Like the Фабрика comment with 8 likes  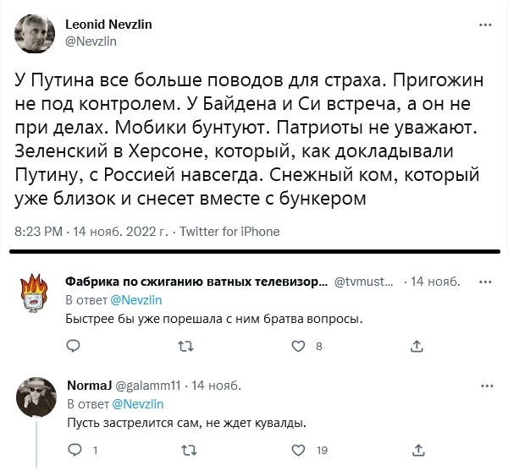coord(297,346)
